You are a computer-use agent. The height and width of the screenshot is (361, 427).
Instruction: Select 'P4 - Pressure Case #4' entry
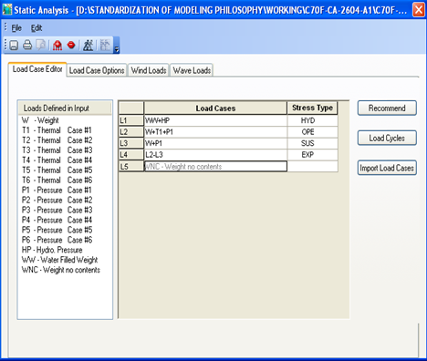(x=57, y=220)
